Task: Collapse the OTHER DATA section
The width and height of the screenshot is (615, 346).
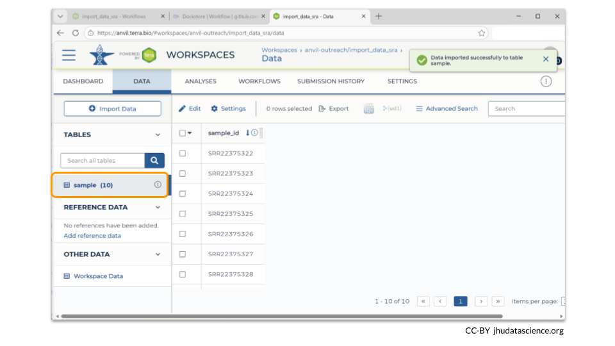Action: pos(158,254)
